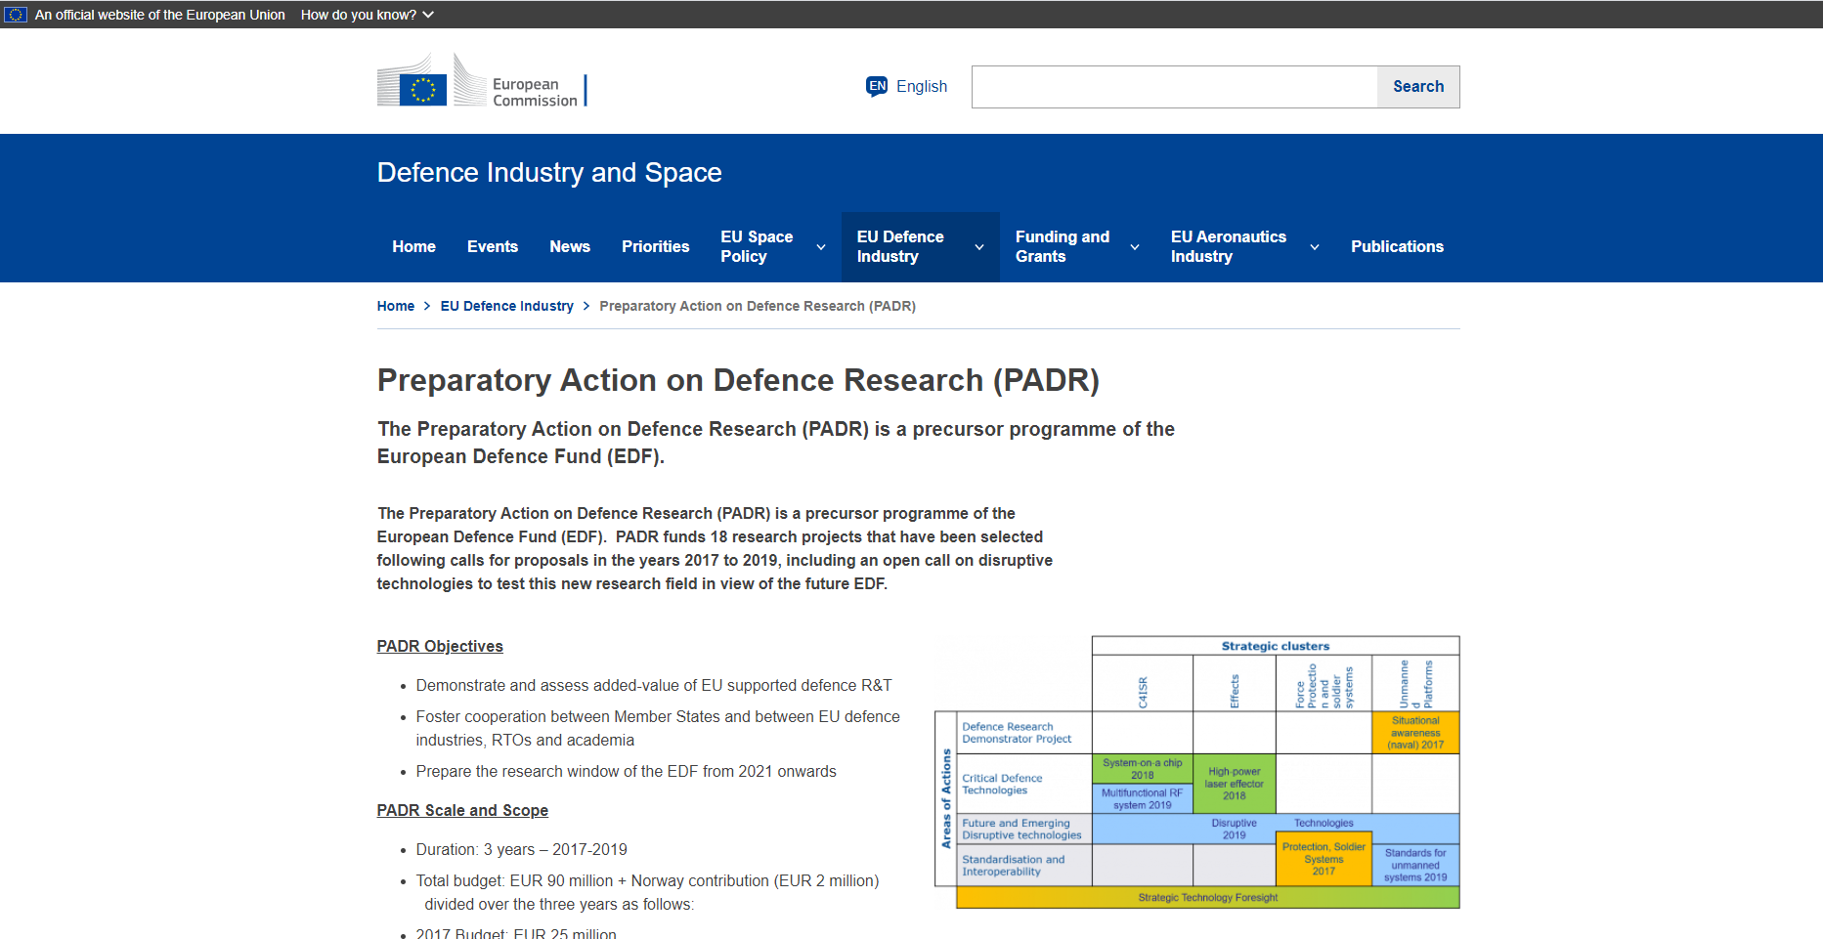Screen dimensions: 1823x939
Task: Expand the EU Space Policy submenu arrow
Action: [821, 247]
